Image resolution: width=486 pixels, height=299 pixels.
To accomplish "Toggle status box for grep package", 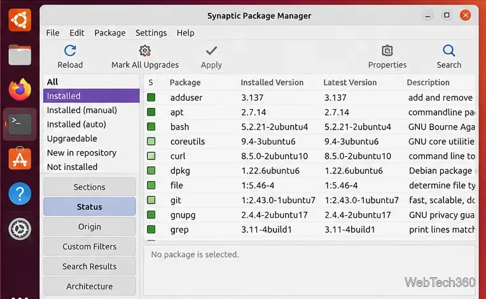I will coord(151,229).
